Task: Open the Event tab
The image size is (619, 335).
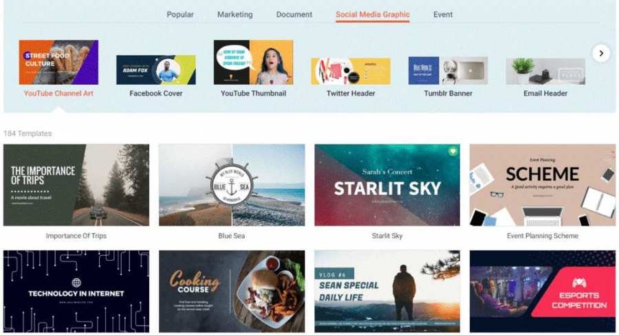Action: point(443,14)
